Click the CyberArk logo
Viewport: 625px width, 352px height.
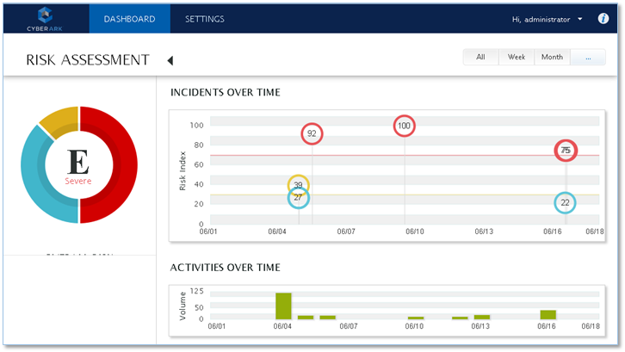[x=45, y=18]
